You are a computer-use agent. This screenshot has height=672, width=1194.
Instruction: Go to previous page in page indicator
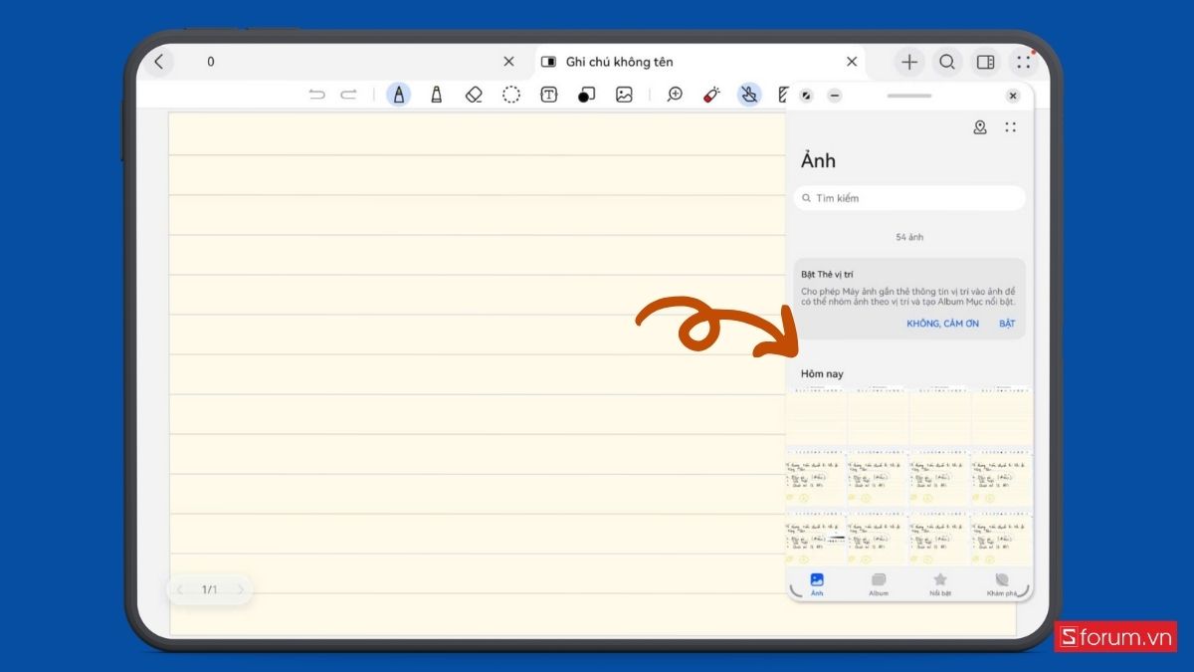(x=180, y=589)
